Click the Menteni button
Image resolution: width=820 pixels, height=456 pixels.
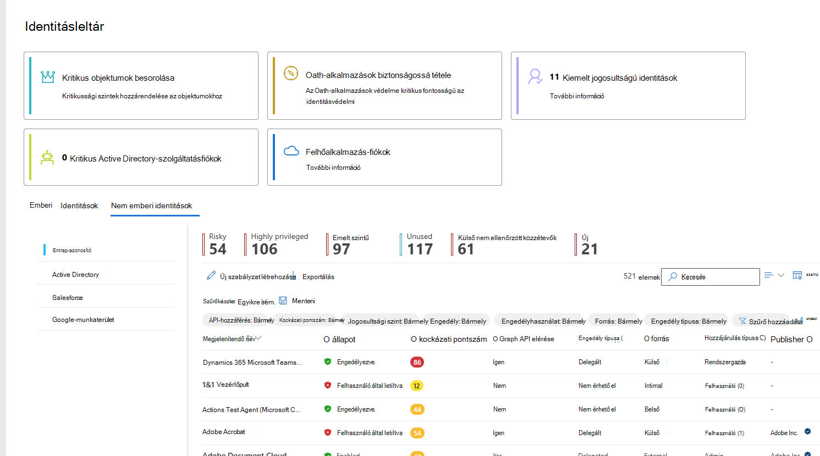(297, 301)
